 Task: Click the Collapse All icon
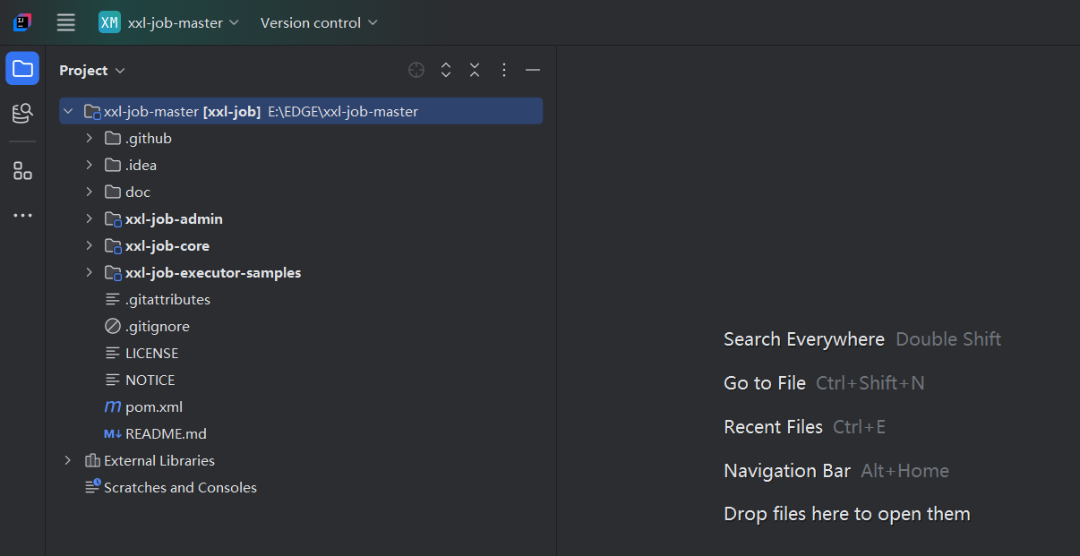click(475, 70)
